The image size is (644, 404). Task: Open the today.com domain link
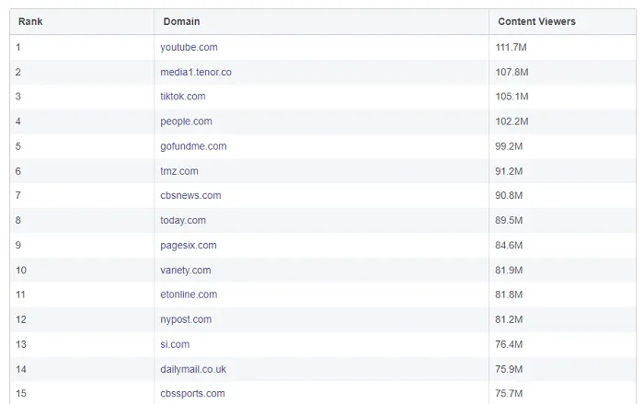(x=183, y=220)
